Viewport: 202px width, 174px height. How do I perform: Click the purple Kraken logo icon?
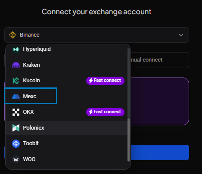click(x=16, y=65)
